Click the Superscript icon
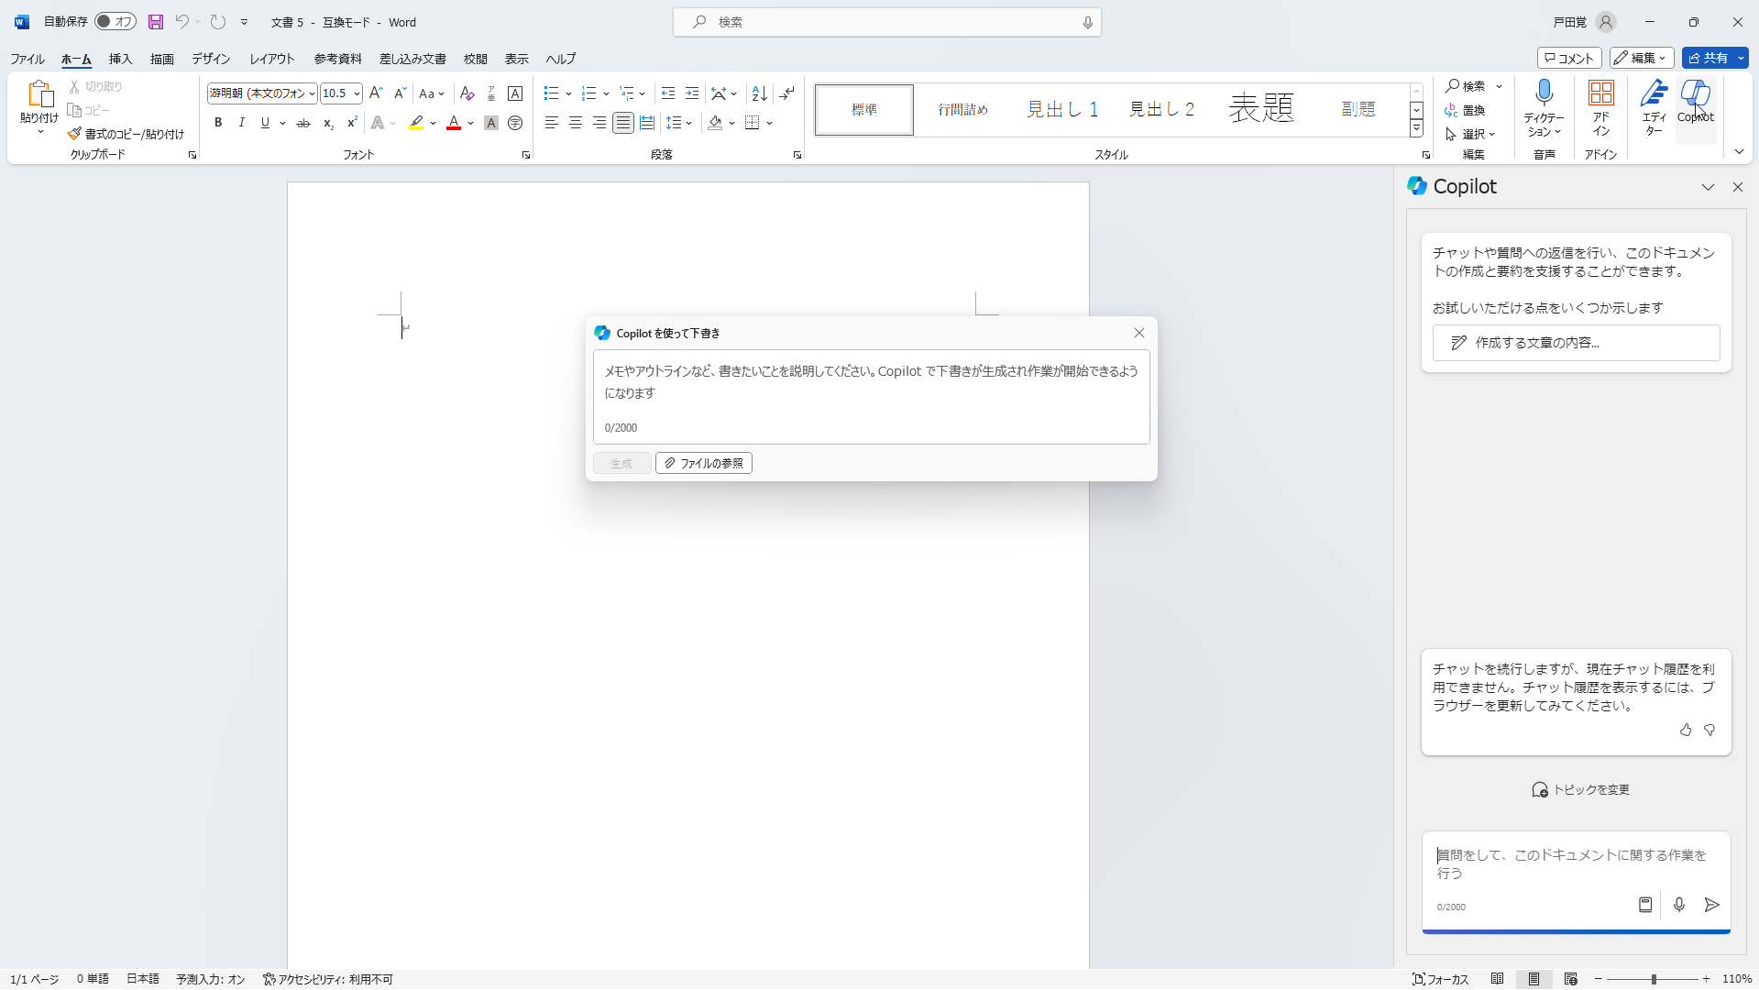The height and width of the screenshot is (990, 1759). pyautogui.click(x=352, y=123)
